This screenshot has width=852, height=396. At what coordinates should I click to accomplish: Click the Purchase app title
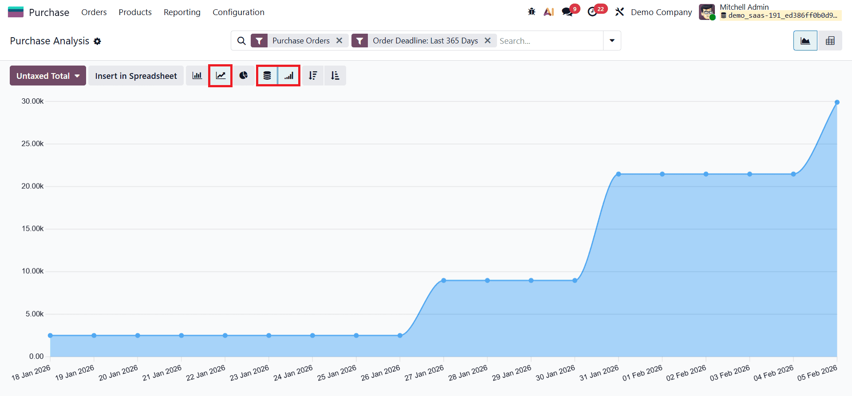coord(49,12)
